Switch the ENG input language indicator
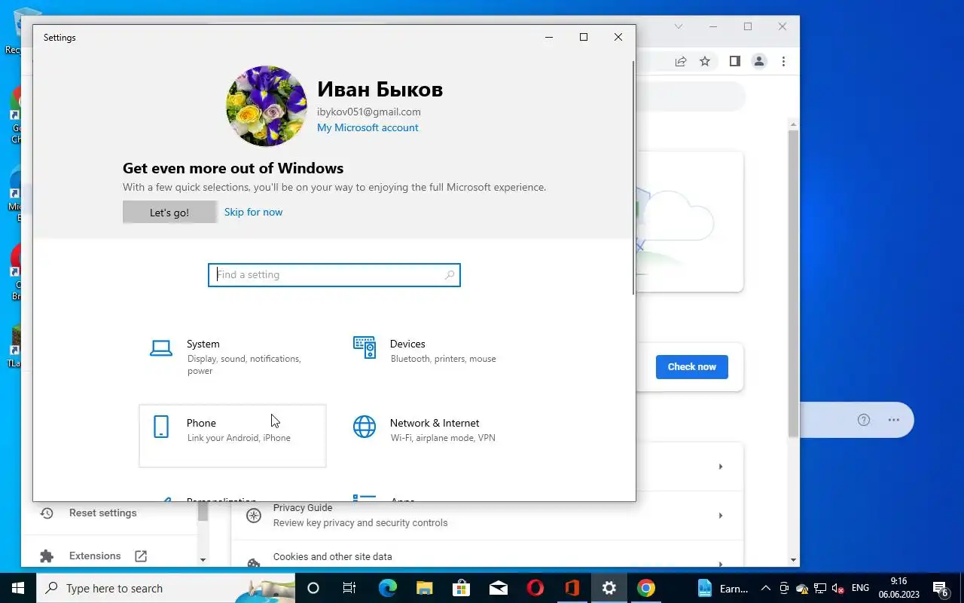The width and height of the screenshot is (964, 603). point(860,588)
